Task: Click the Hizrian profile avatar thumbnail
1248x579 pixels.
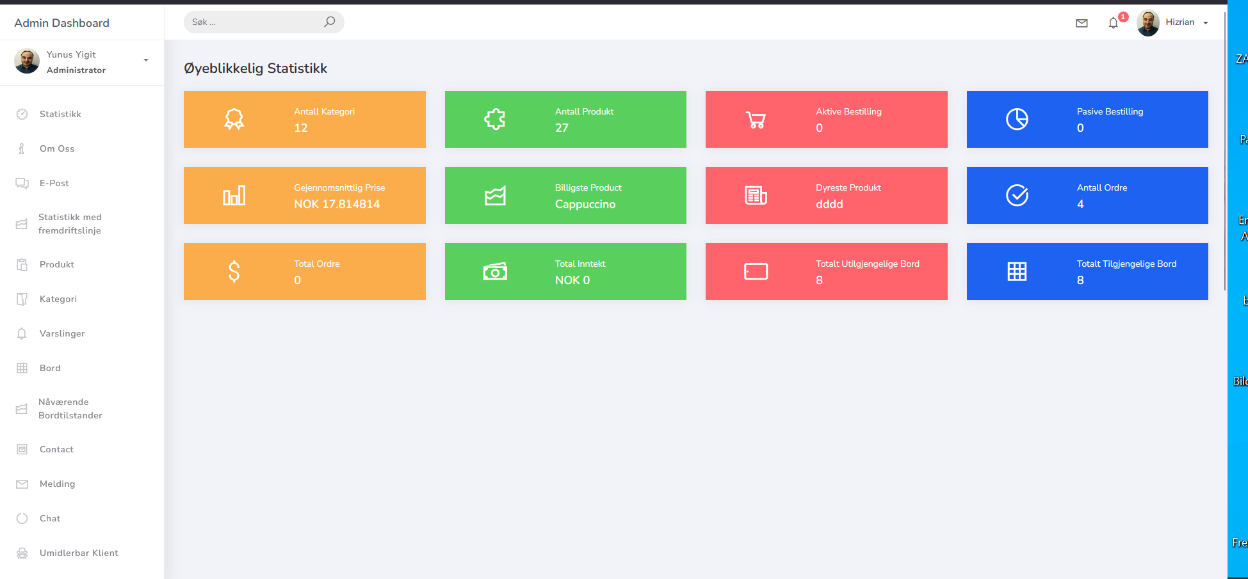Action: [1147, 23]
